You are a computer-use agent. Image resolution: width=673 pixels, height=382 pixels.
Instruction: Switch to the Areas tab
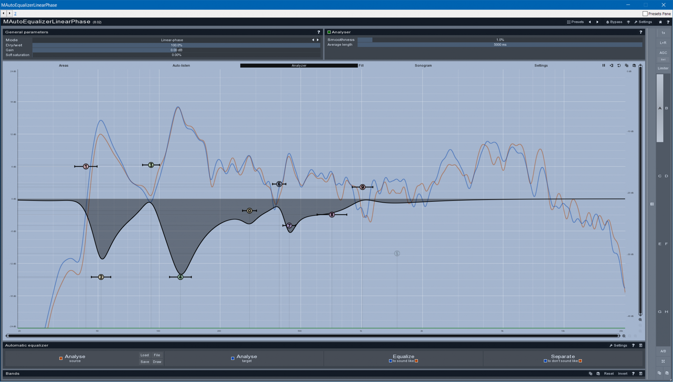point(64,65)
